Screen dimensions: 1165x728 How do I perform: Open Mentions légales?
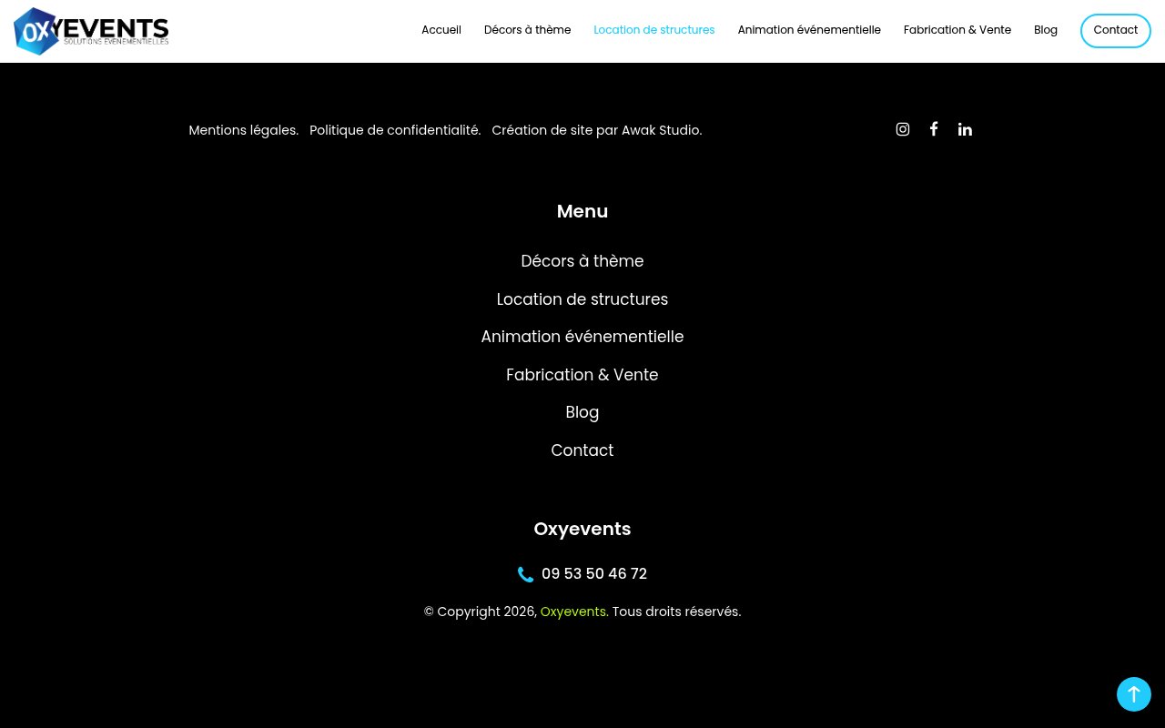click(x=243, y=130)
